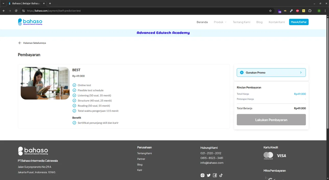Open the browser extensions puzzle icon
The height and width of the screenshot is (180, 329).
point(310,11)
